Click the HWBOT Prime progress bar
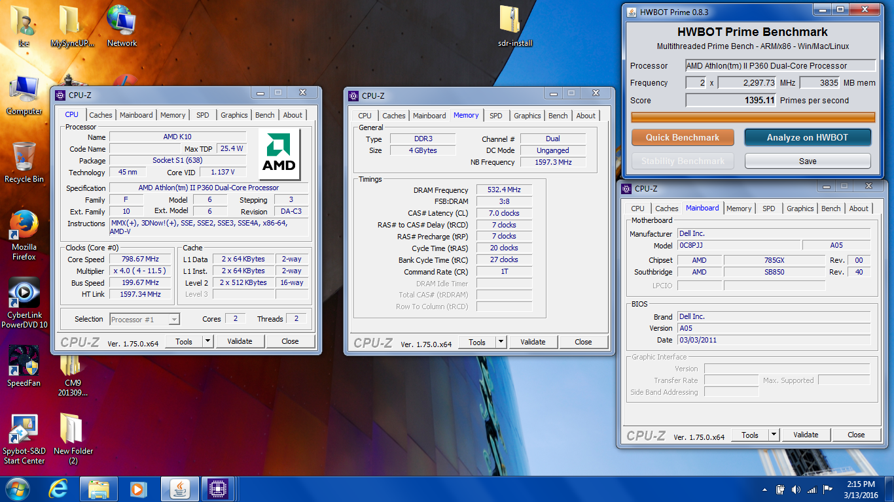Screen dimensions: 894x502 pos(753,117)
